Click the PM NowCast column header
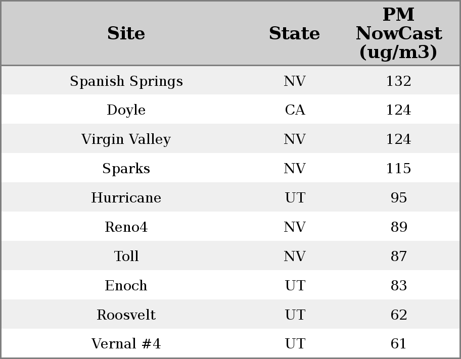Image resolution: width=461 pixels, height=359 pixels. [x=398, y=33]
